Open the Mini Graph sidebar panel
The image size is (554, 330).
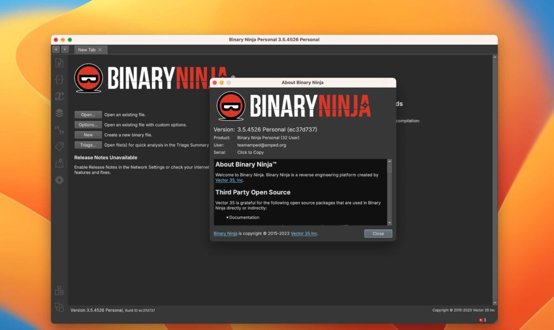pyautogui.click(x=60, y=162)
